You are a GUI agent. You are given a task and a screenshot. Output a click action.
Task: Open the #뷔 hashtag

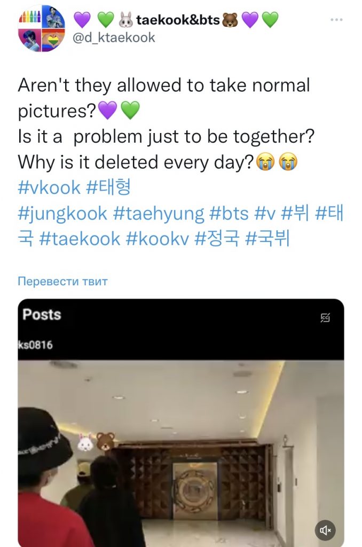295,214
